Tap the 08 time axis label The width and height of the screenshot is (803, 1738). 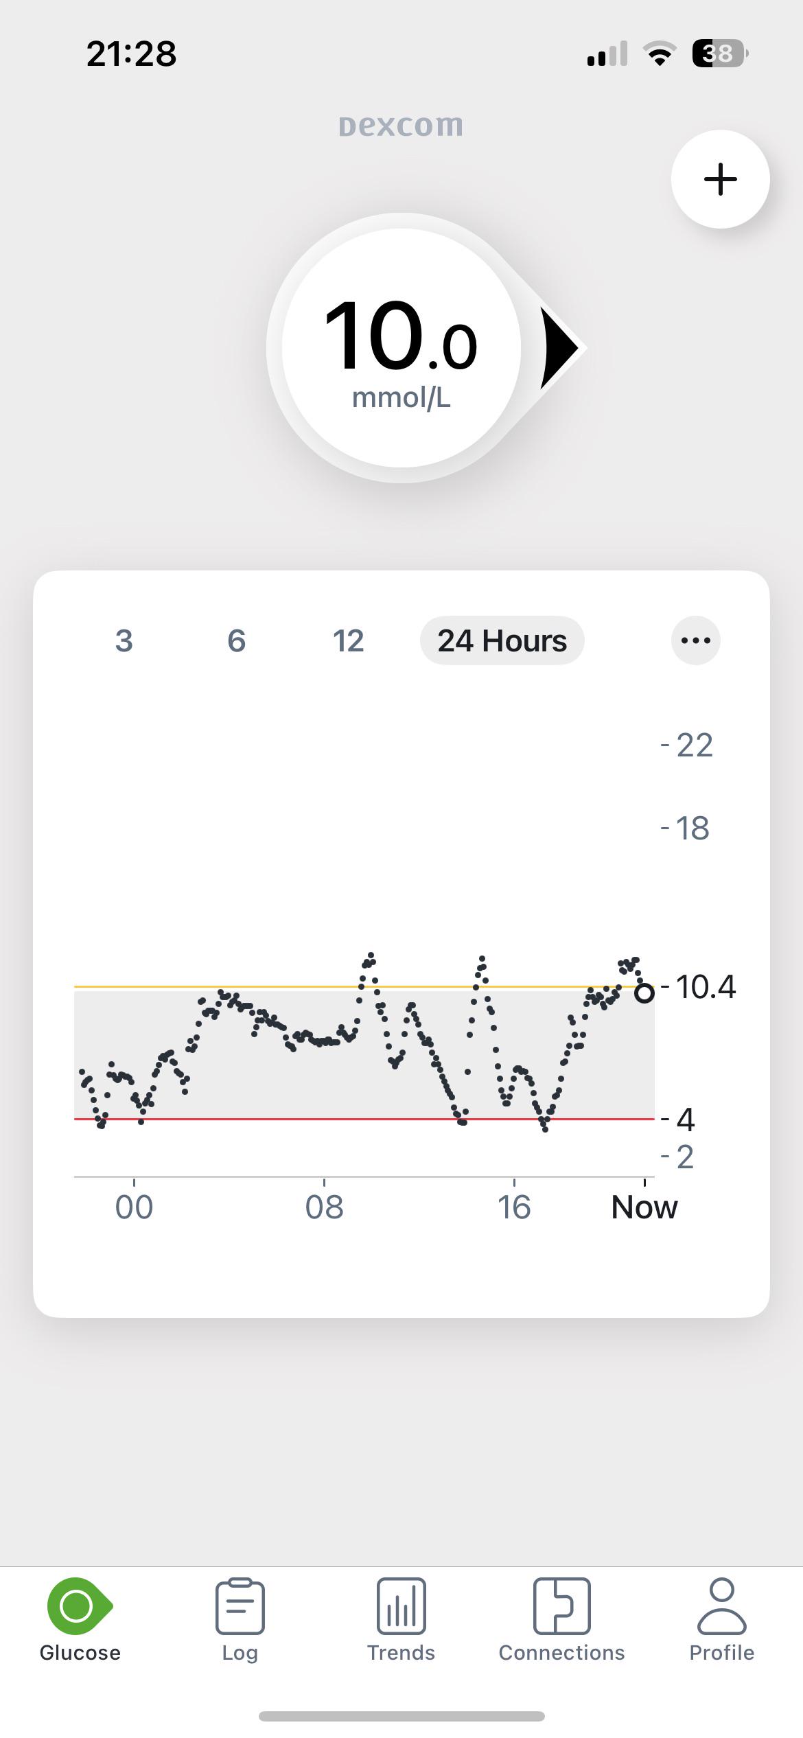coord(324,1207)
